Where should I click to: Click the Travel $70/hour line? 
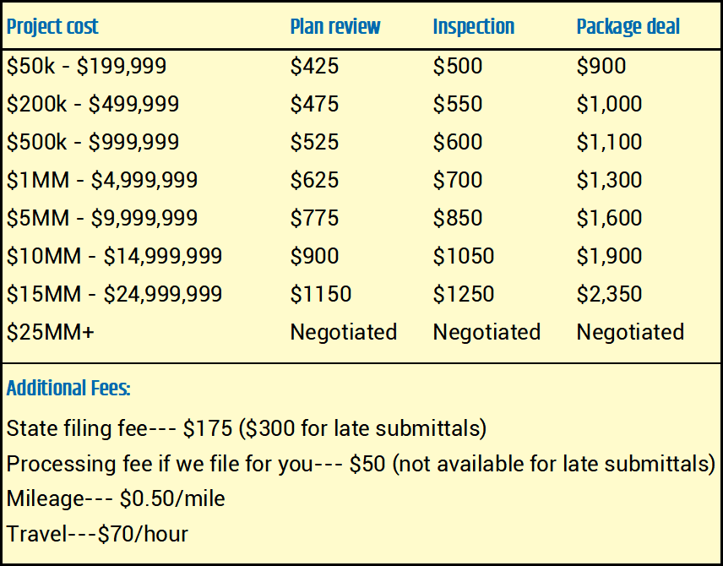pyautogui.click(x=97, y=534)
